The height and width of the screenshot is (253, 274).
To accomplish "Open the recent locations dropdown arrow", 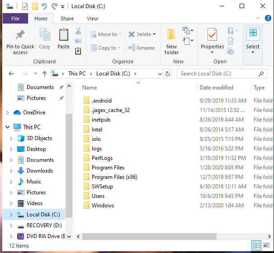I will (35, 74).
